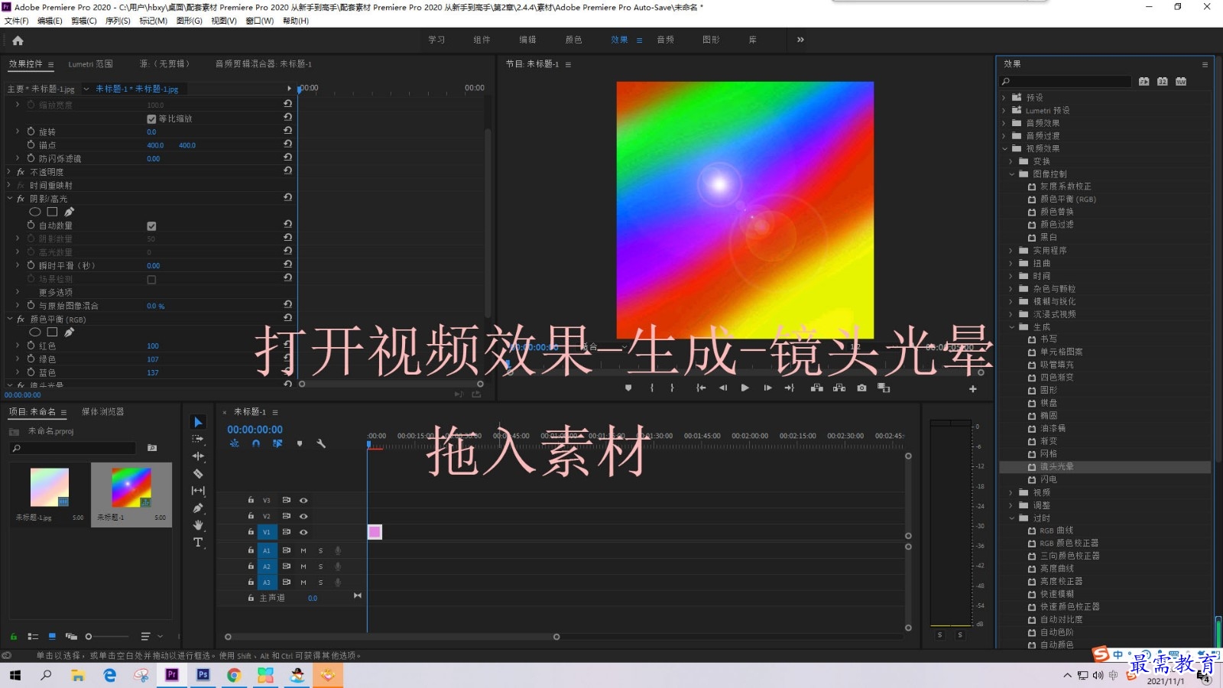1223x688 pixels.
Task: Open Program monitor button editor plus
Action: 973,389
